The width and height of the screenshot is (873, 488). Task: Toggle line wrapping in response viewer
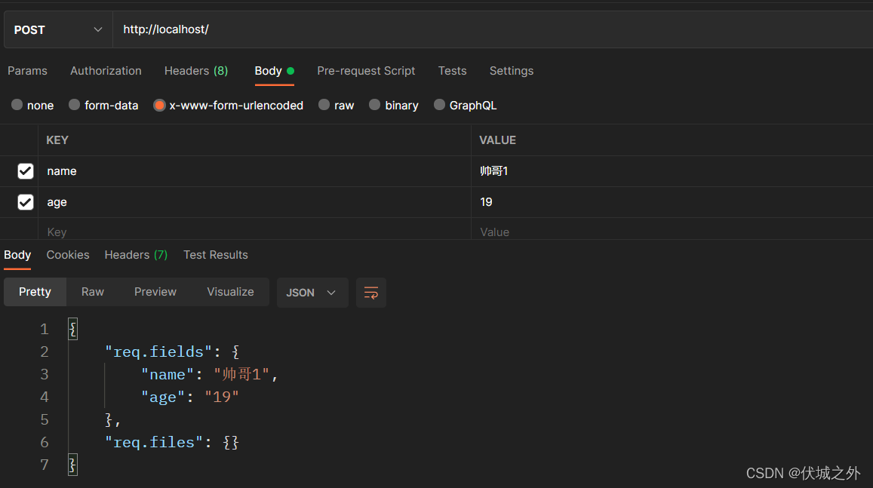(x=370, y=292)
